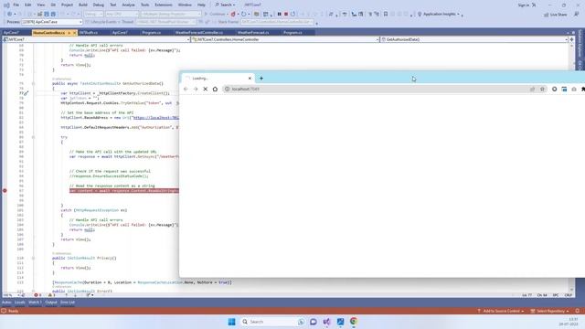Open the Error List panel tab
This screenshot has height=329, width=585.
pyautogui.click(x=68, y=302)
